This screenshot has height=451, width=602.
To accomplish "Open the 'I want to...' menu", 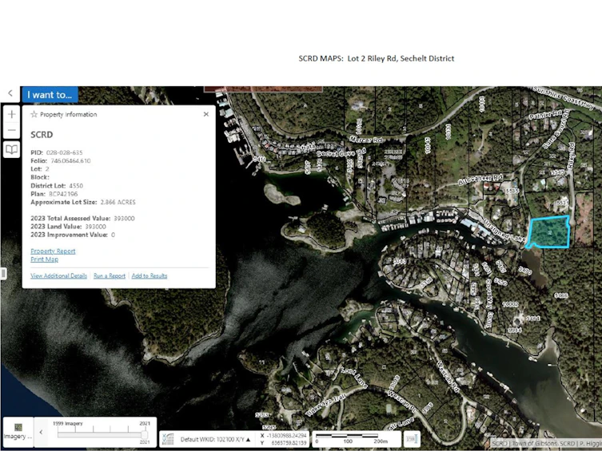I will pos(50,95).
